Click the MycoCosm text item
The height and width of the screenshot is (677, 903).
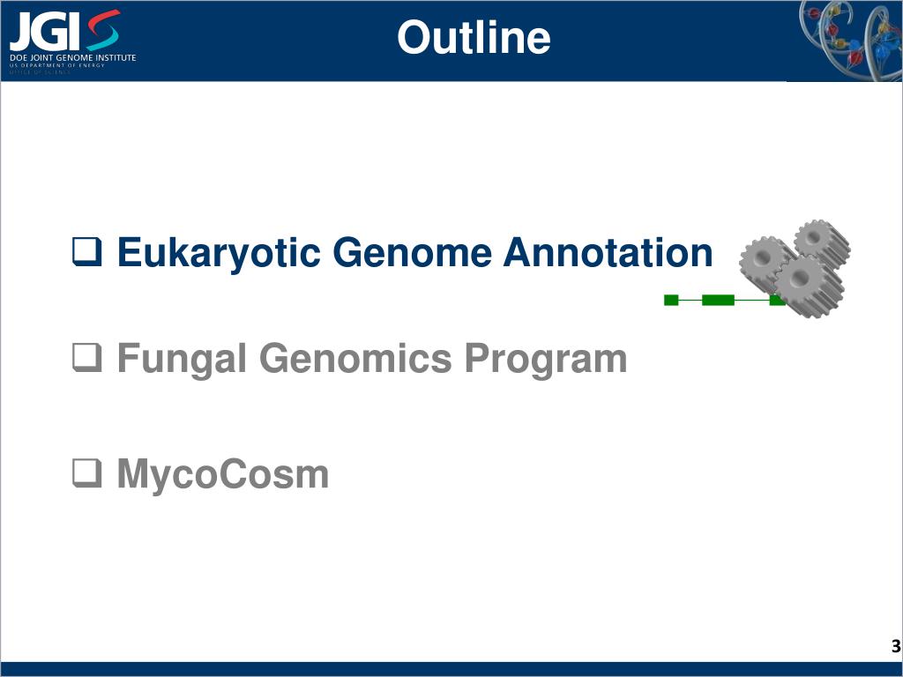[x=223, y=474]
